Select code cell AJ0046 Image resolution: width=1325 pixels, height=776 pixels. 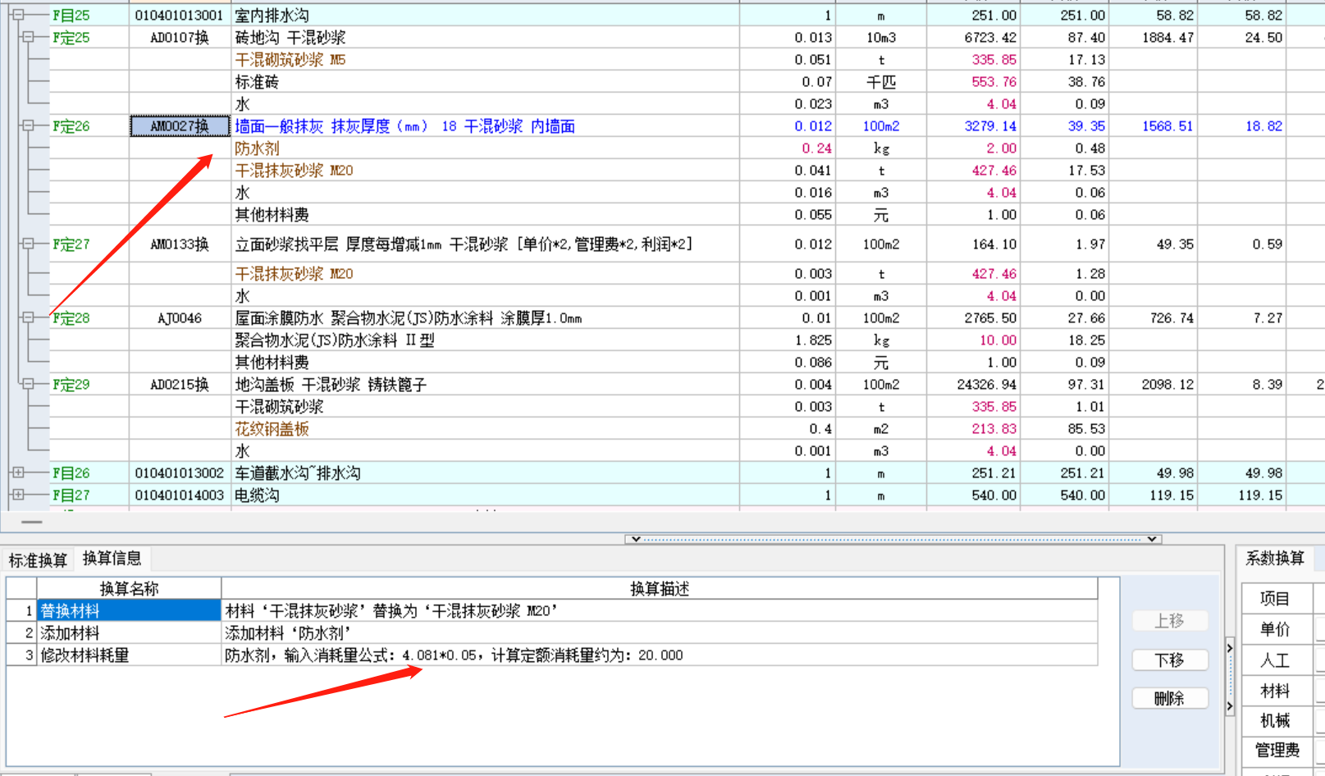tap(180, 318)
